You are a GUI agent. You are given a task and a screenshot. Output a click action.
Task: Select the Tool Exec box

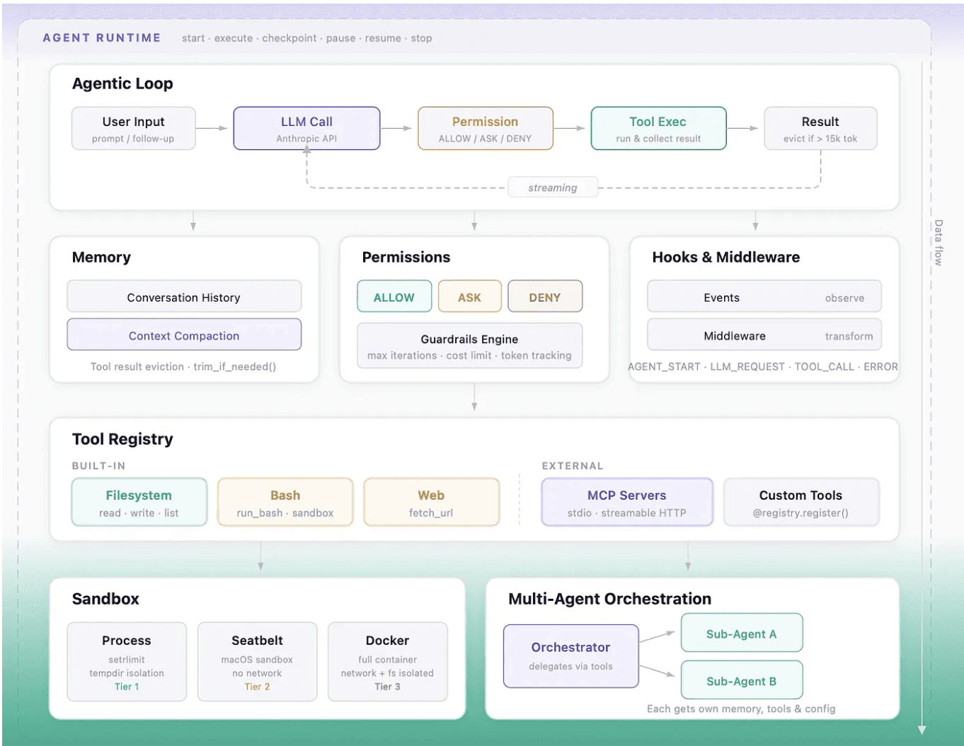tap(658, 128)
